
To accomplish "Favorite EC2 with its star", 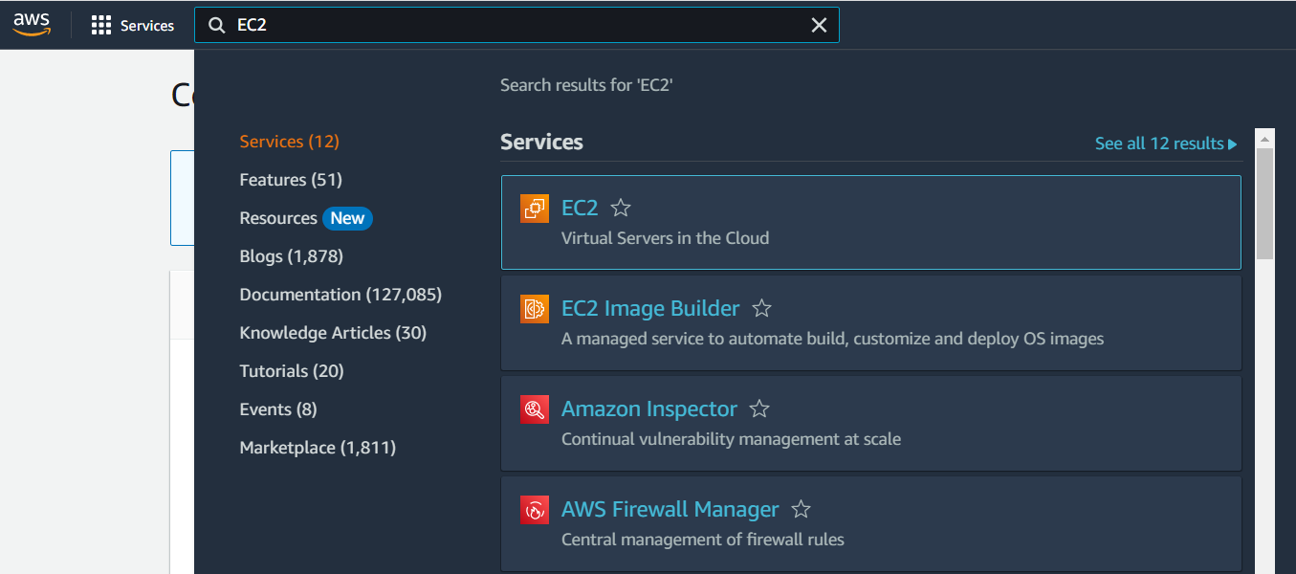I will tap(621, 208).
